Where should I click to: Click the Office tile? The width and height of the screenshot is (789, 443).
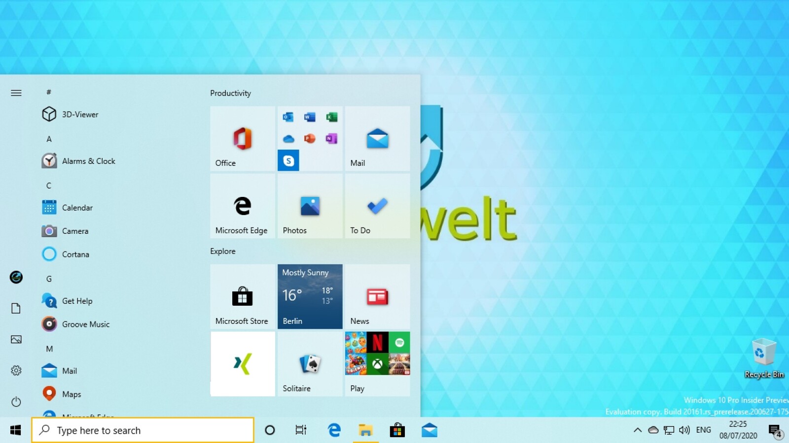pyautogui.click(x=243, y=138)
